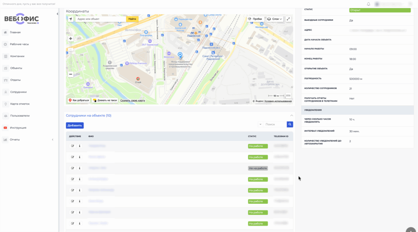The height and width of the screenshot is (232, 418).
Task: Zoom out the map with minus button
Action: [x=71, y=74]
